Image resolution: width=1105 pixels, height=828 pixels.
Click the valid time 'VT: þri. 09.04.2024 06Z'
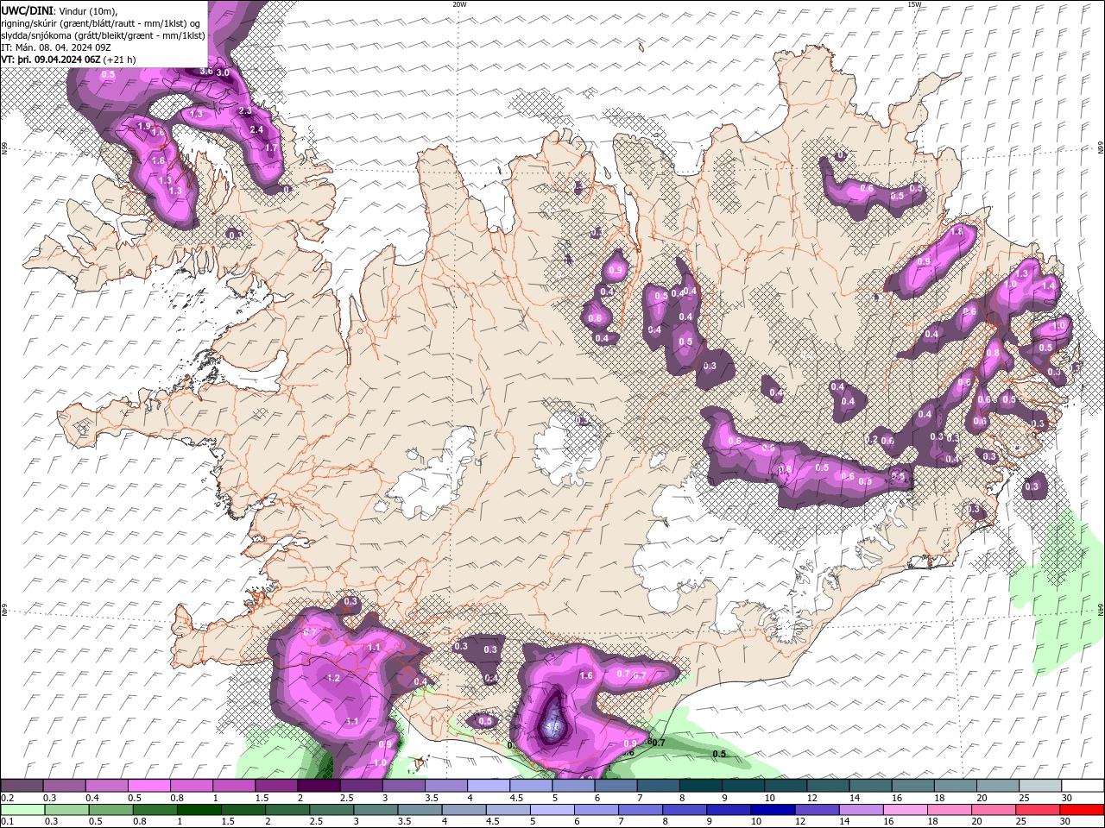point(51,60)
